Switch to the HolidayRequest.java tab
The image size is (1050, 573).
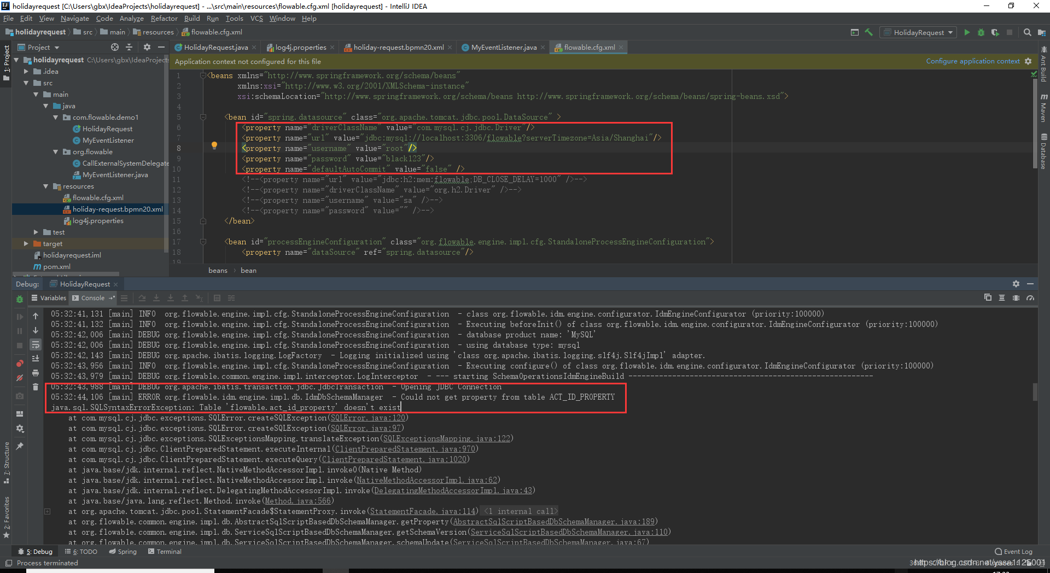(x=215, y=48)
